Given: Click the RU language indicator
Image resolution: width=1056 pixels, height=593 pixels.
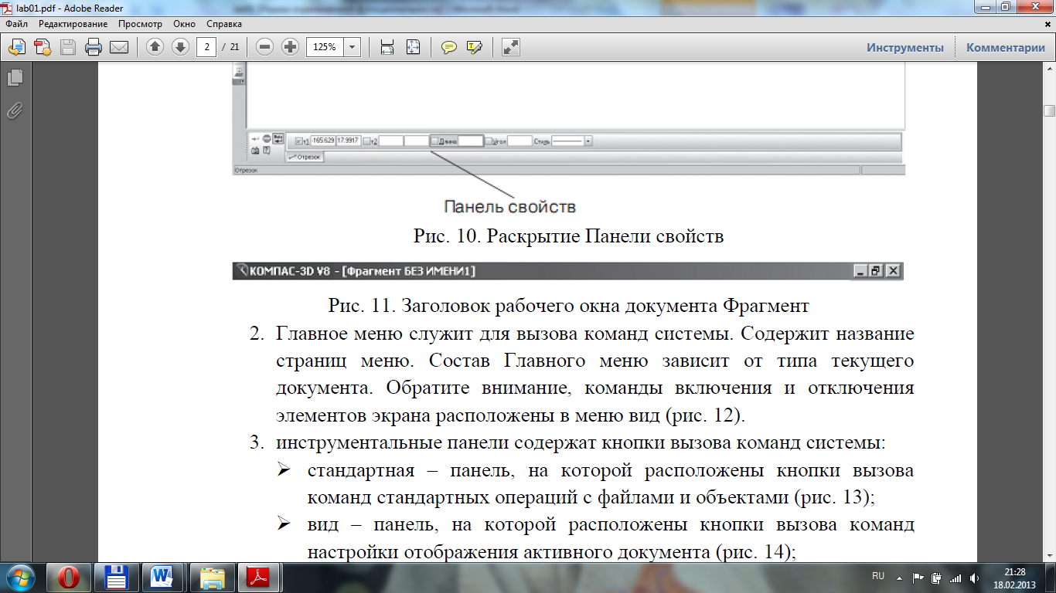Looking at the screenshot, I should click(x=878, y=576).
